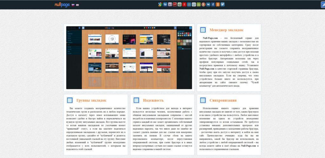Click the Twitter bird icon
This screenshot has height=158, width=325.
coord(222,4)
